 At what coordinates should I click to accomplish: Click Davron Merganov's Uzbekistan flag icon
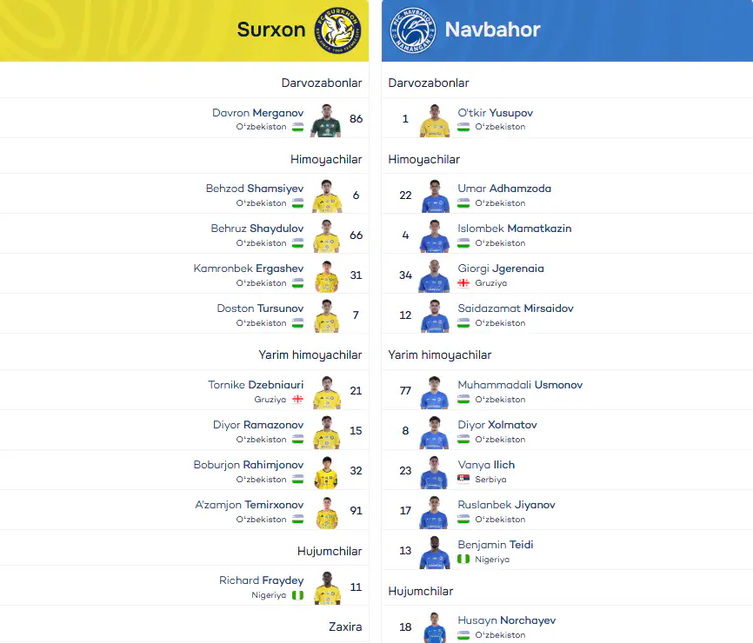coord(297,127)
